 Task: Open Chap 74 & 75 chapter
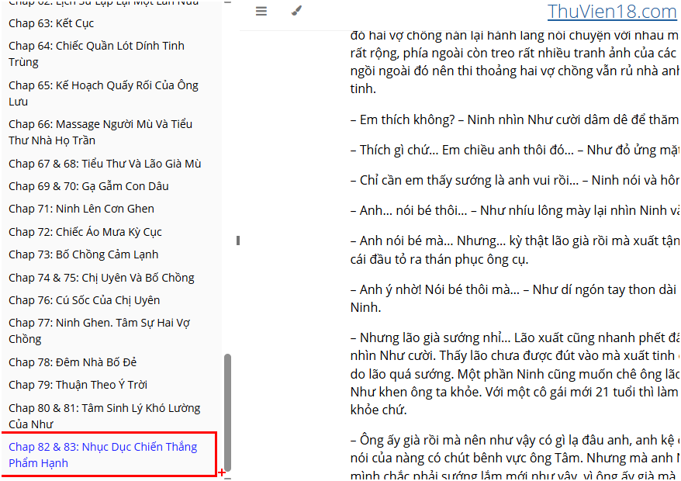coord(102,278)
